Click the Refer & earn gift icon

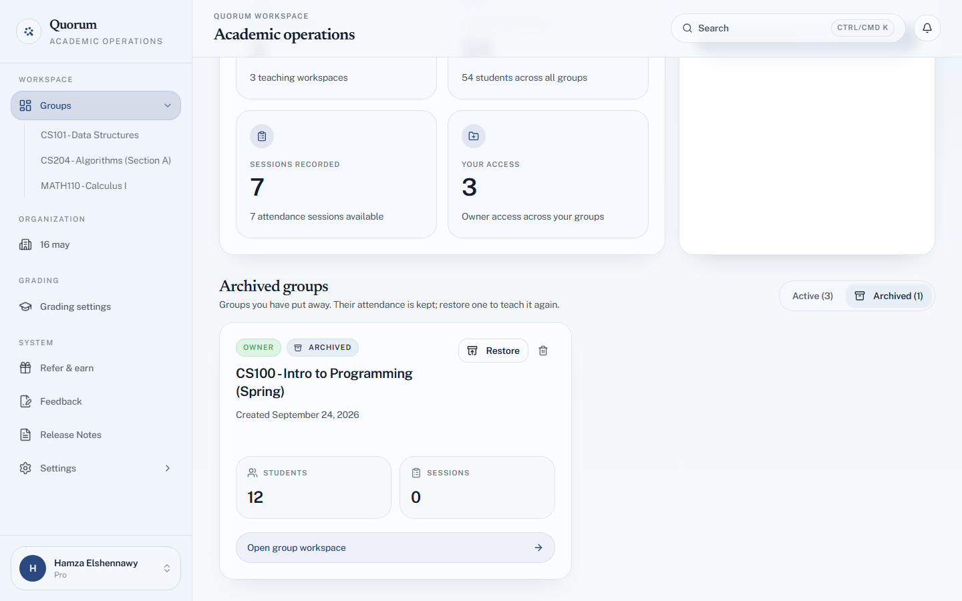(25, 368)
